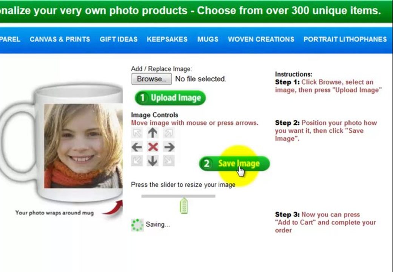Open the Gift Ideas menu

[119, 39]
